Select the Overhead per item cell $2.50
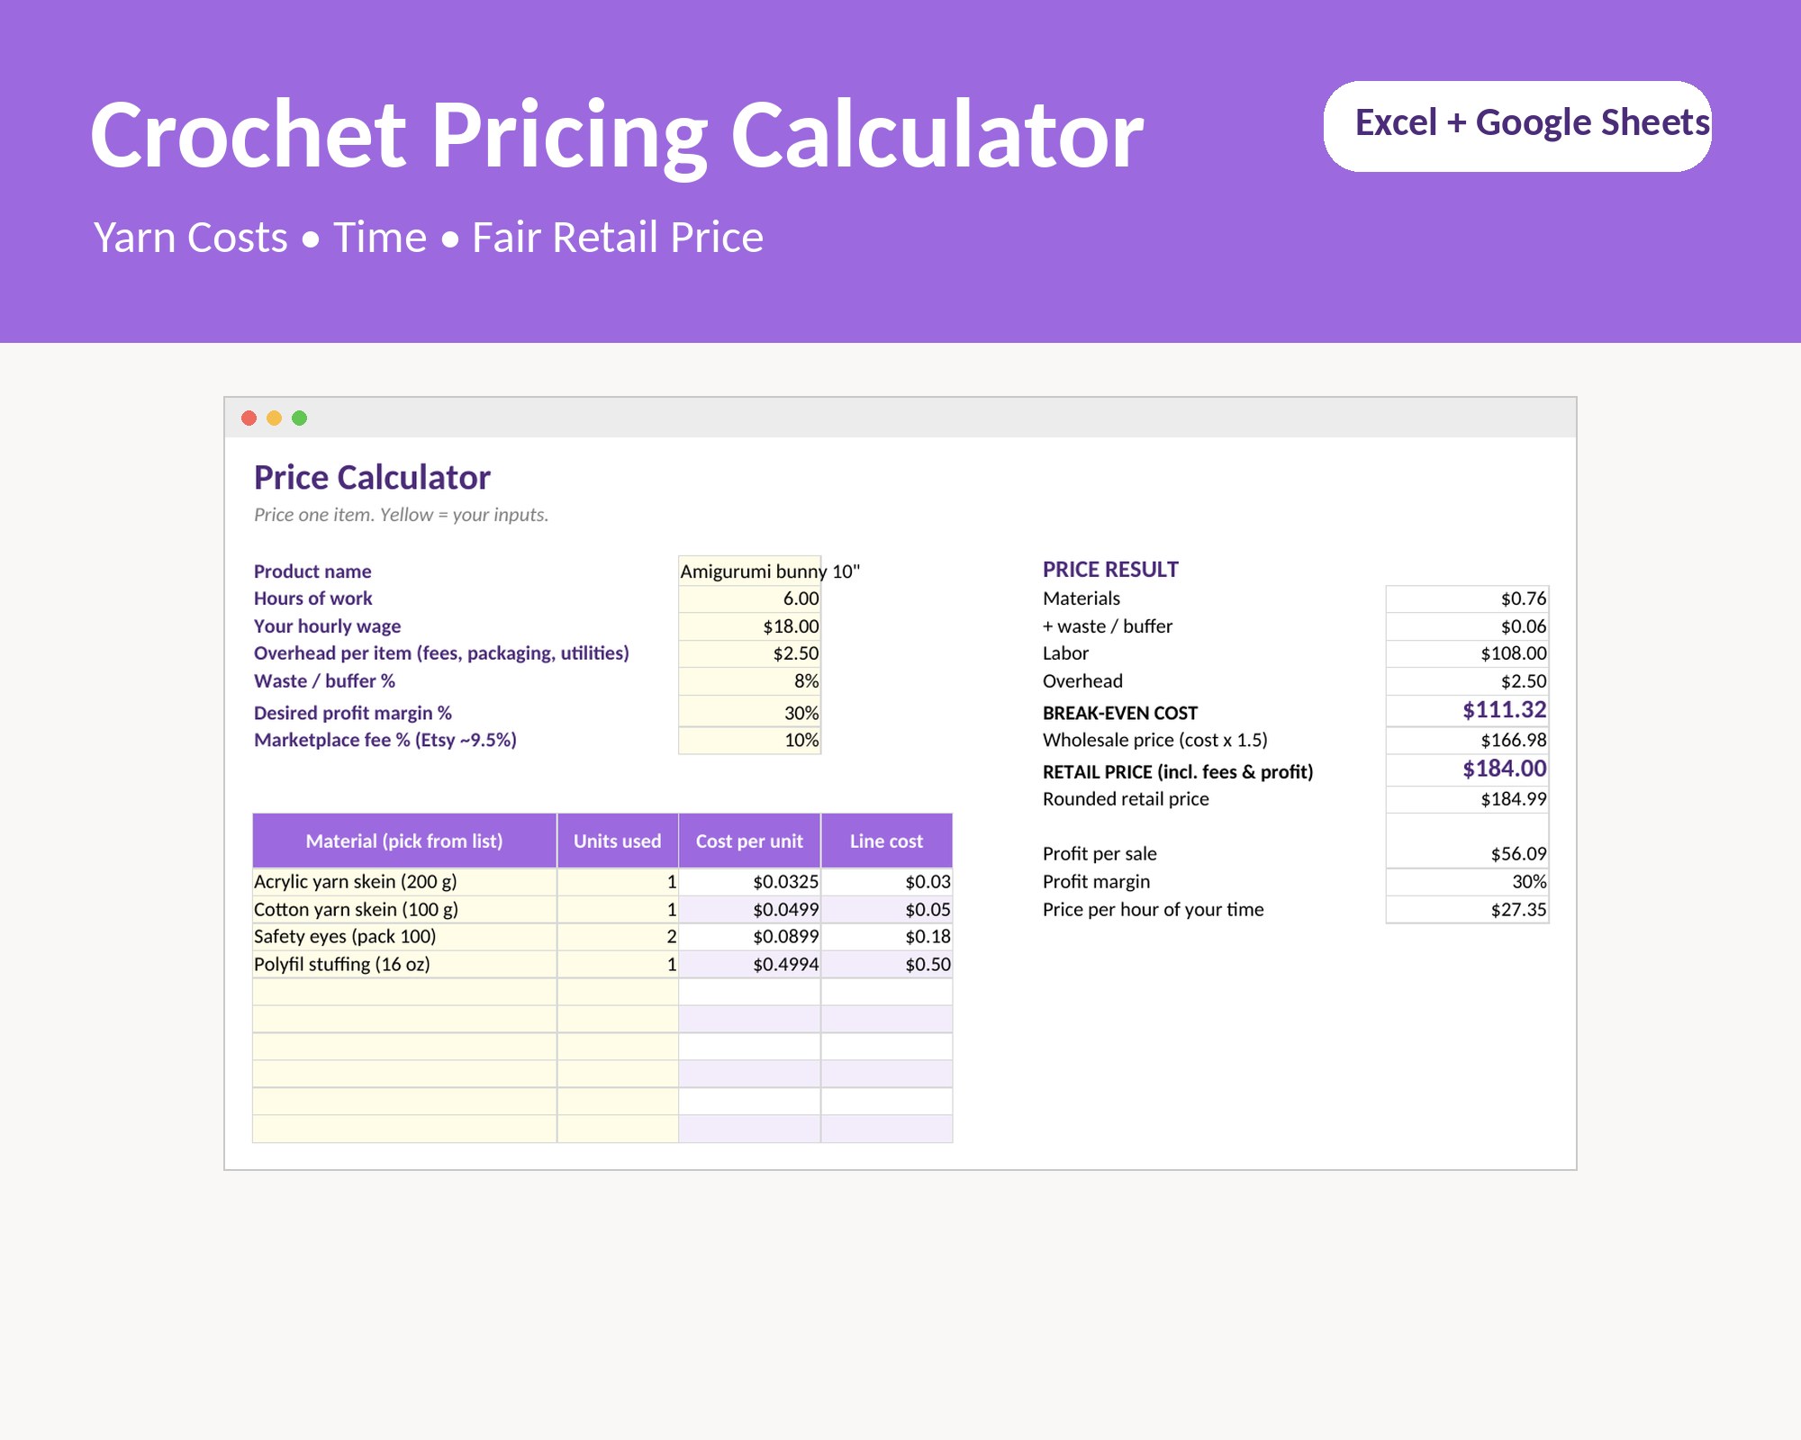 click(749, 653)
